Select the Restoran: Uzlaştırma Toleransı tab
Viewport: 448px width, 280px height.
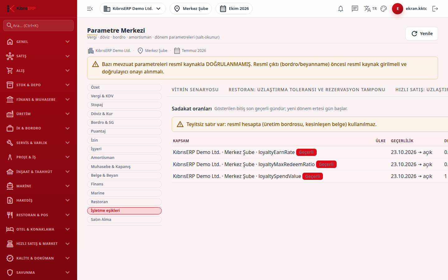307,90
